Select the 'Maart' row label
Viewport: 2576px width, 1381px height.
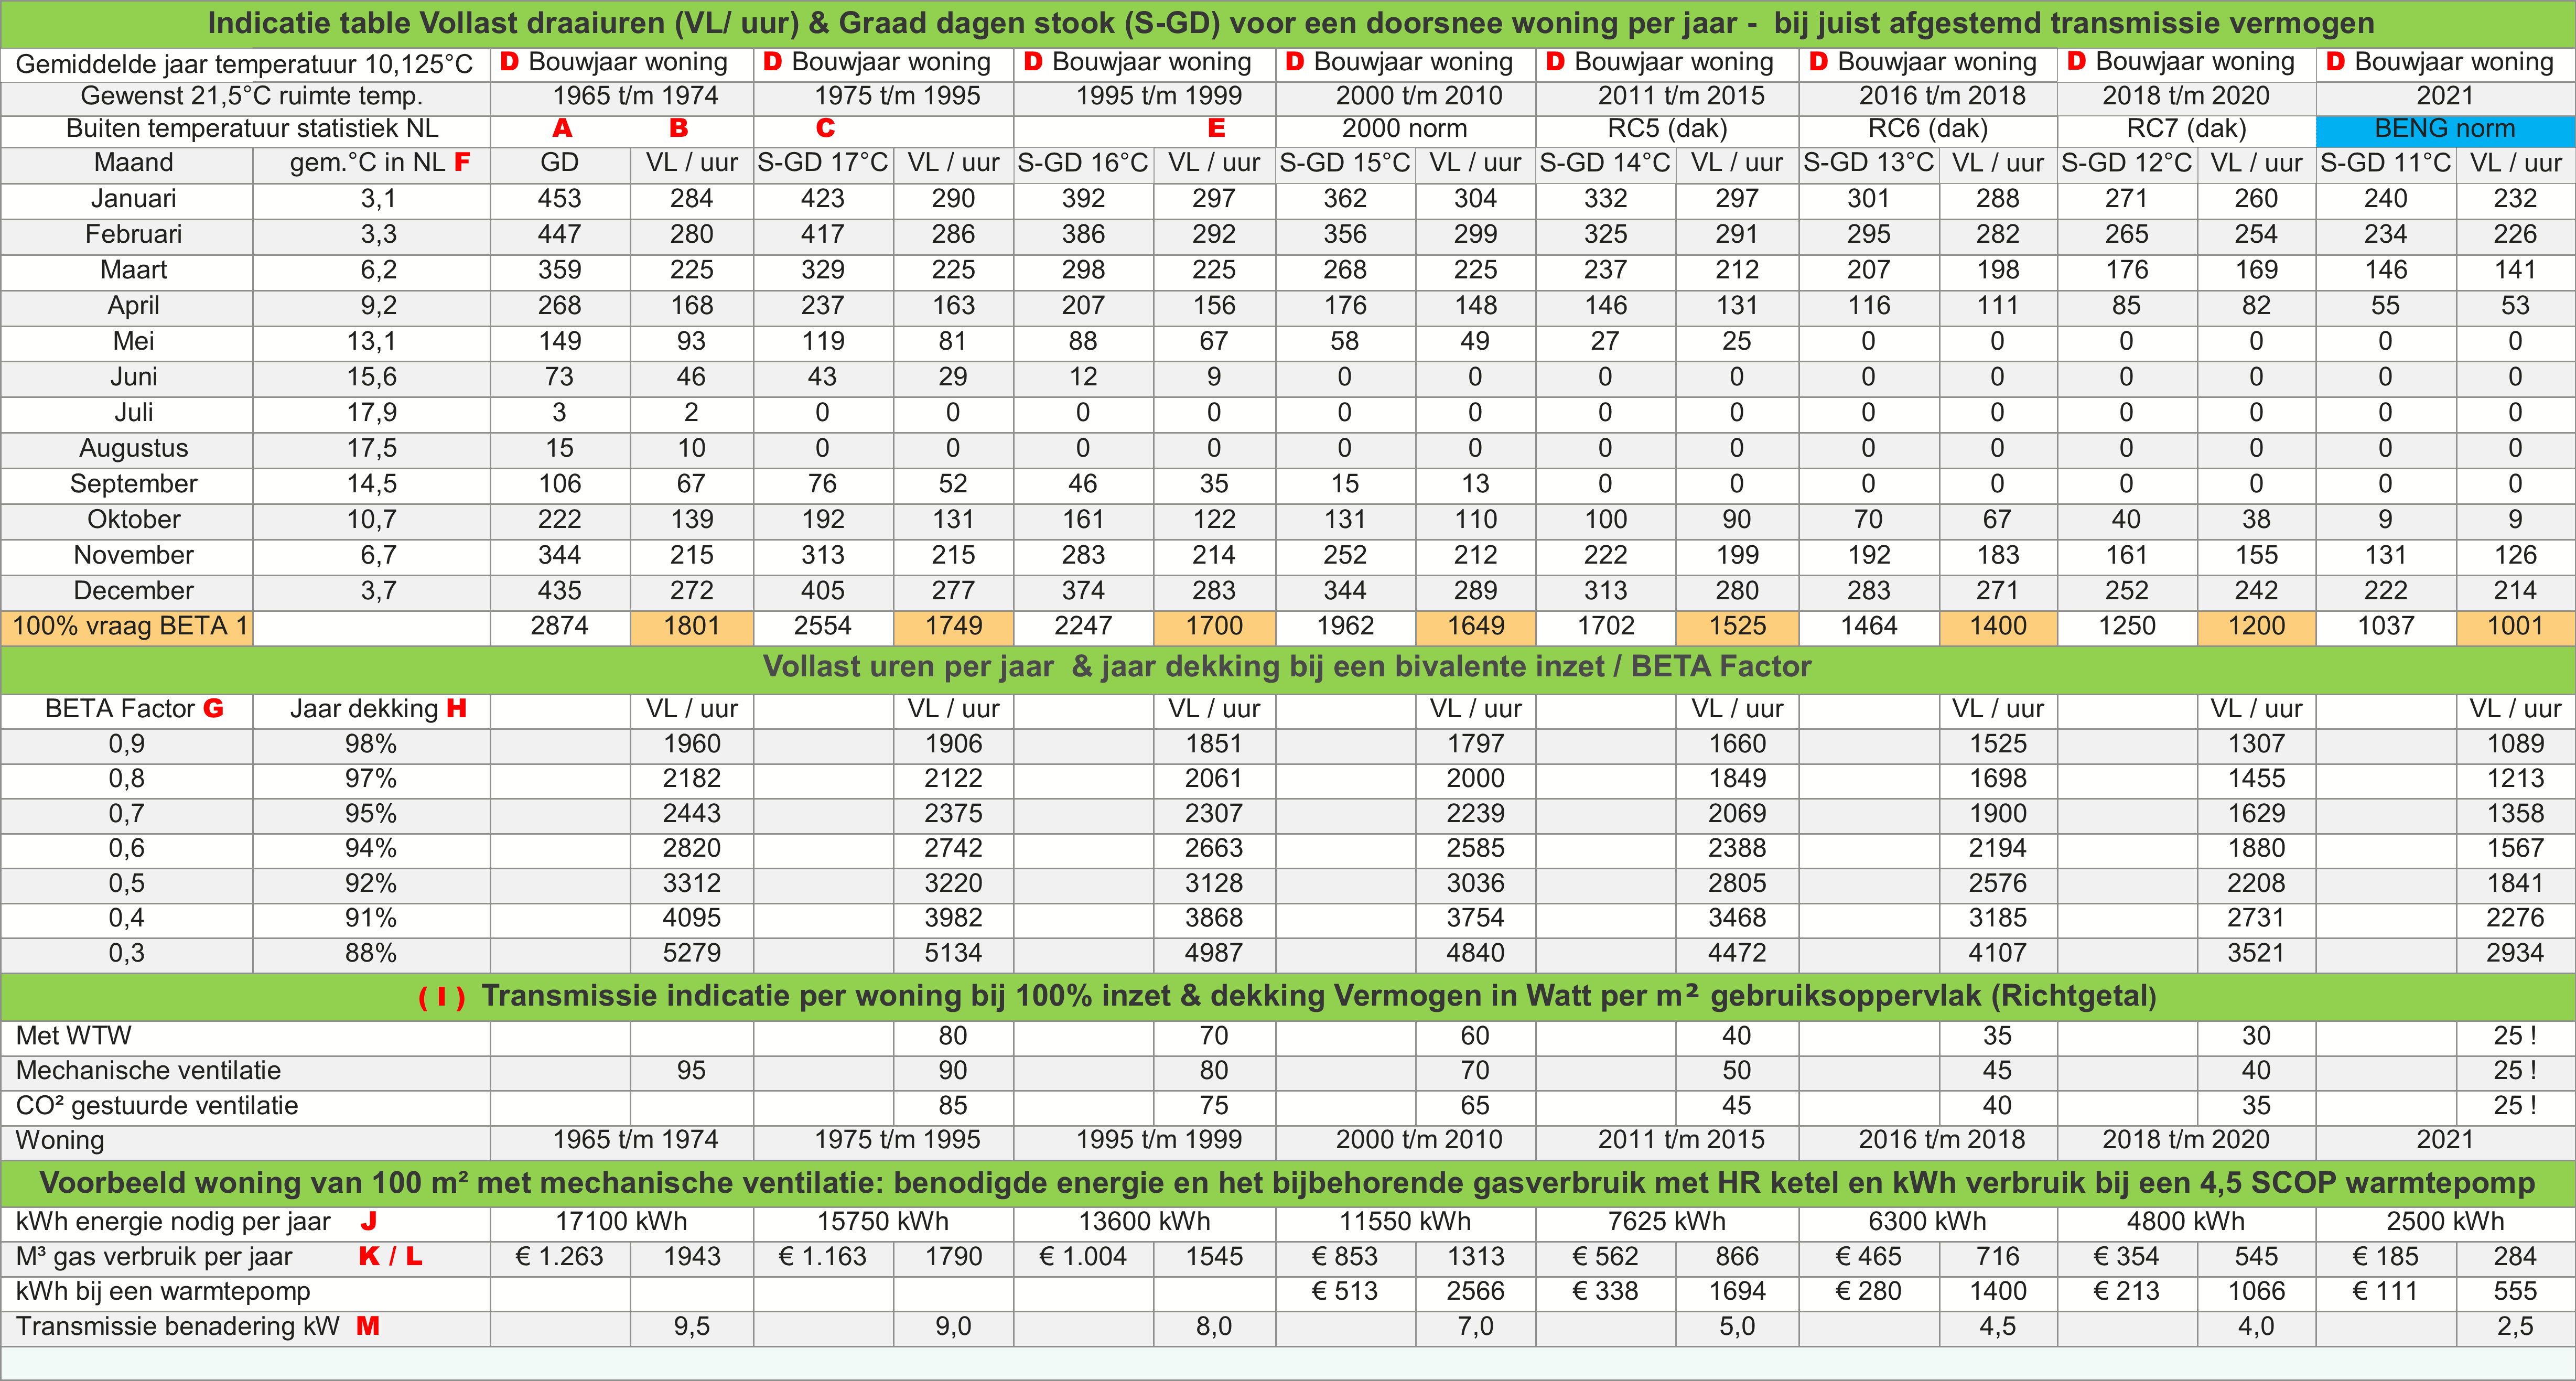click(x=127, y=271)
